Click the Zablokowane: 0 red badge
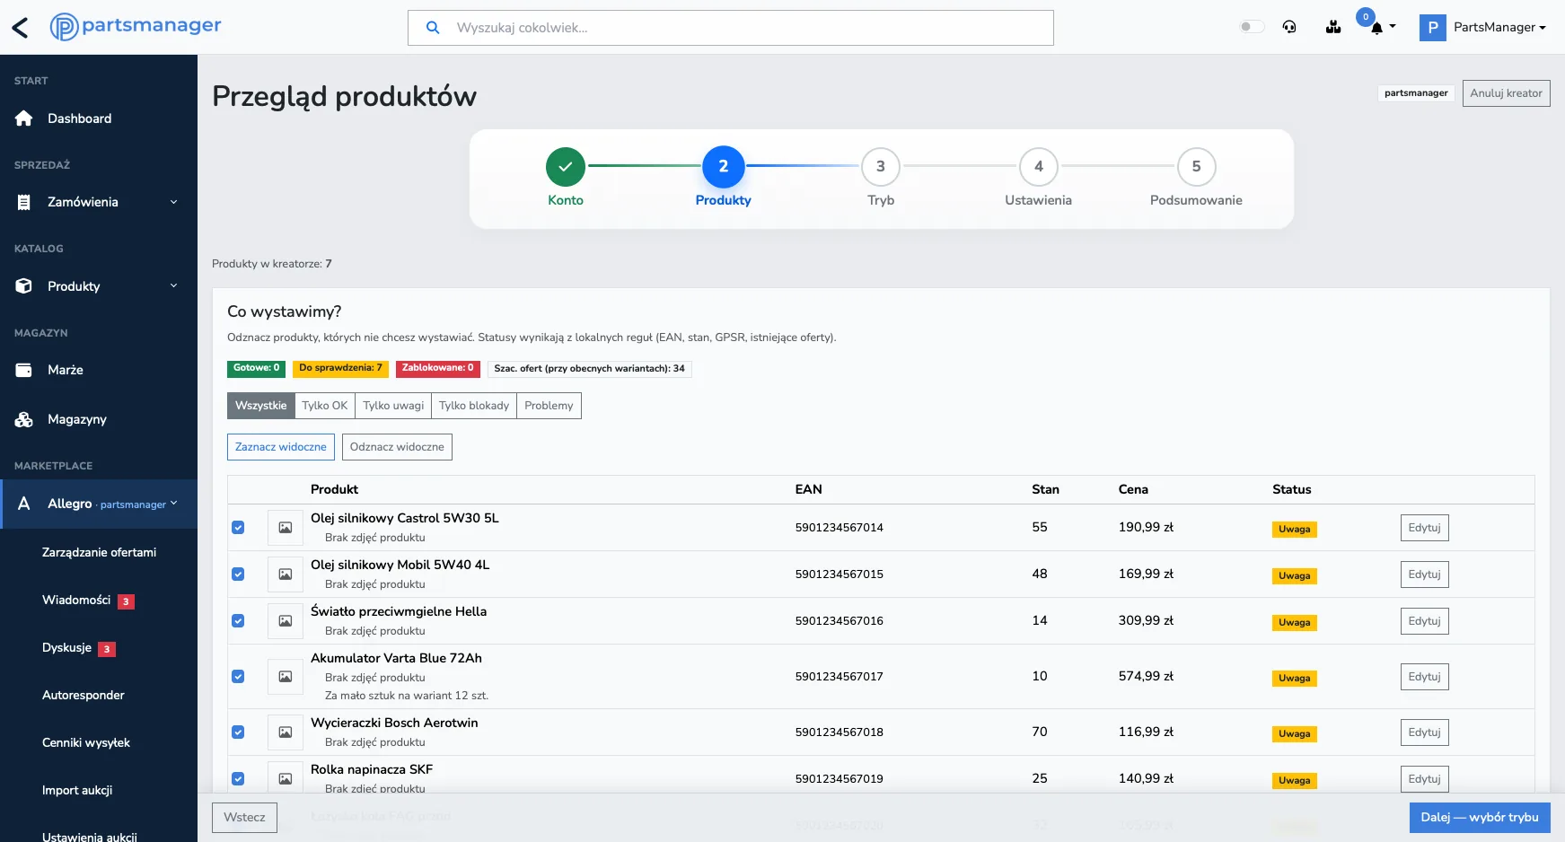The image size is (1565, 842). pos(438,369)
